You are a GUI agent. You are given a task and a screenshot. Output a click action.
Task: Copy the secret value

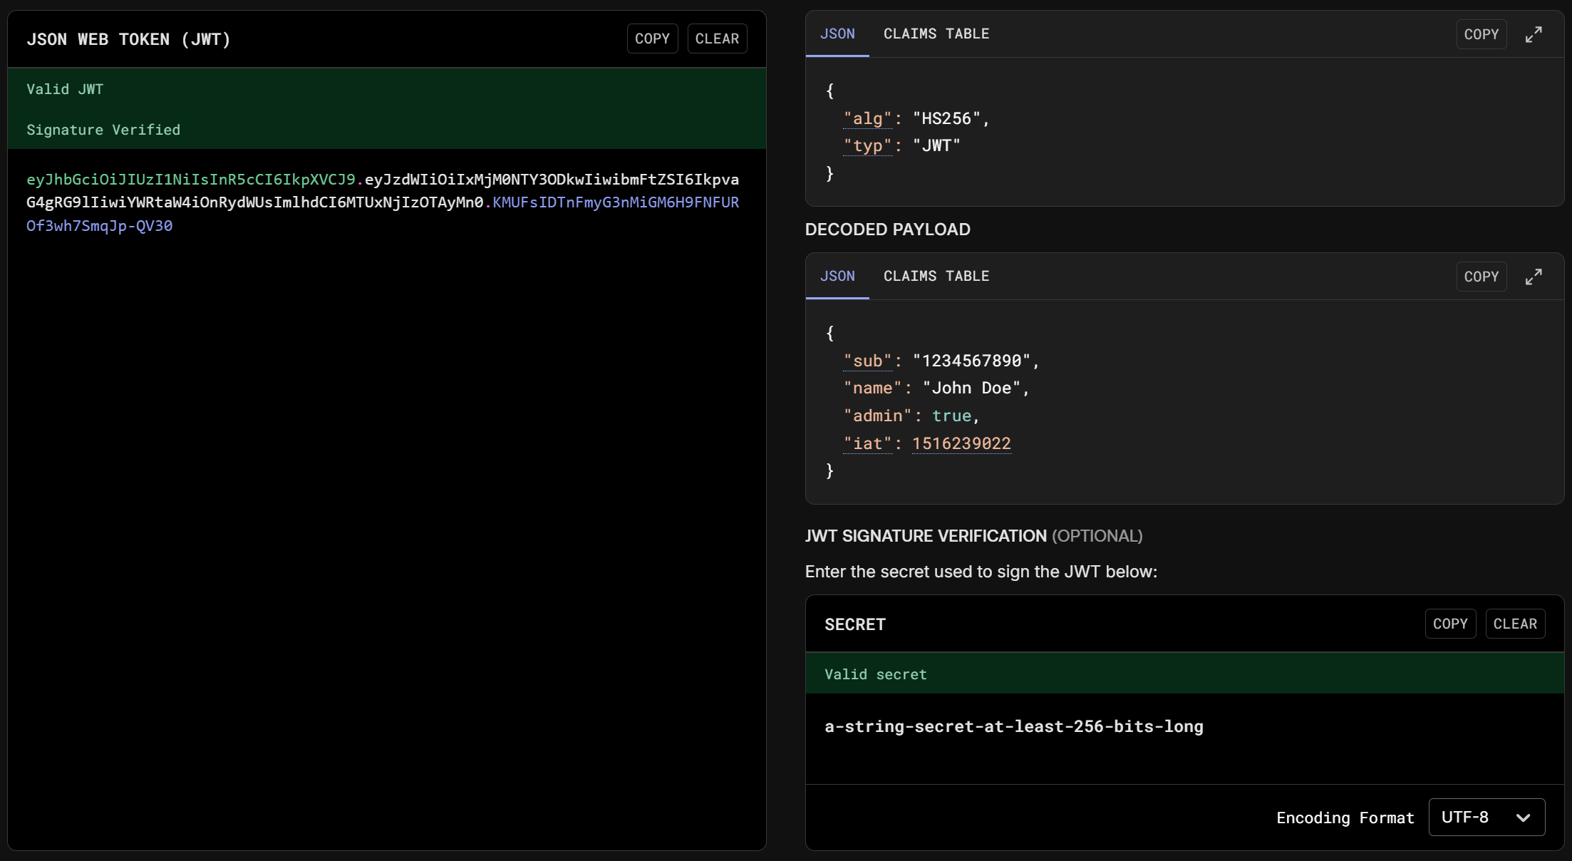click(x=1450, y=624)
